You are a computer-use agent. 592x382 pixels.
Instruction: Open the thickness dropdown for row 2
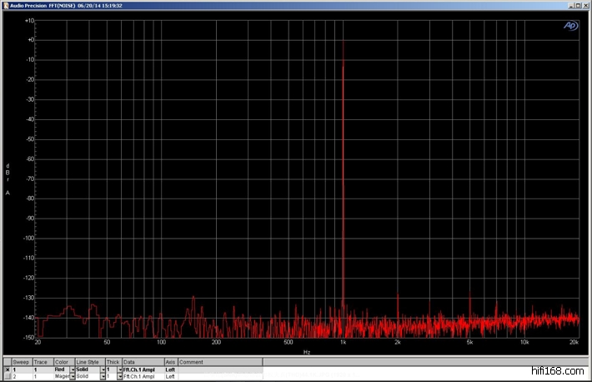pos(119,377)
